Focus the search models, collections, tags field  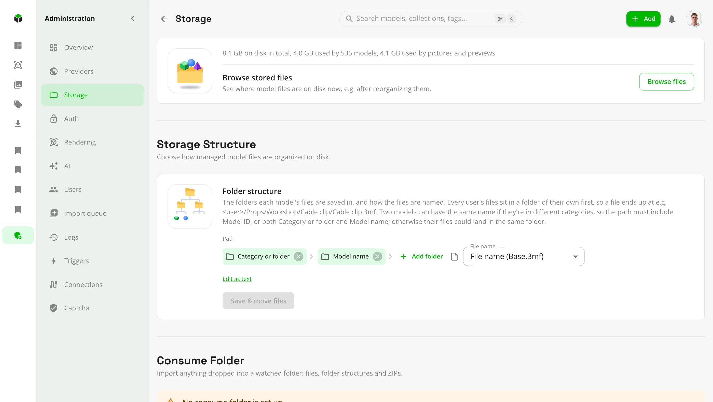[431, 19]
